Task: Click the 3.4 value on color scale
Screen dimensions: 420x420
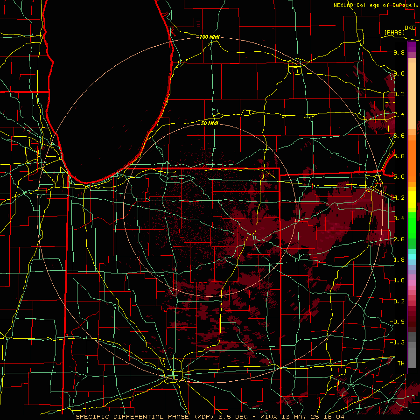Action: click(399, 218)
